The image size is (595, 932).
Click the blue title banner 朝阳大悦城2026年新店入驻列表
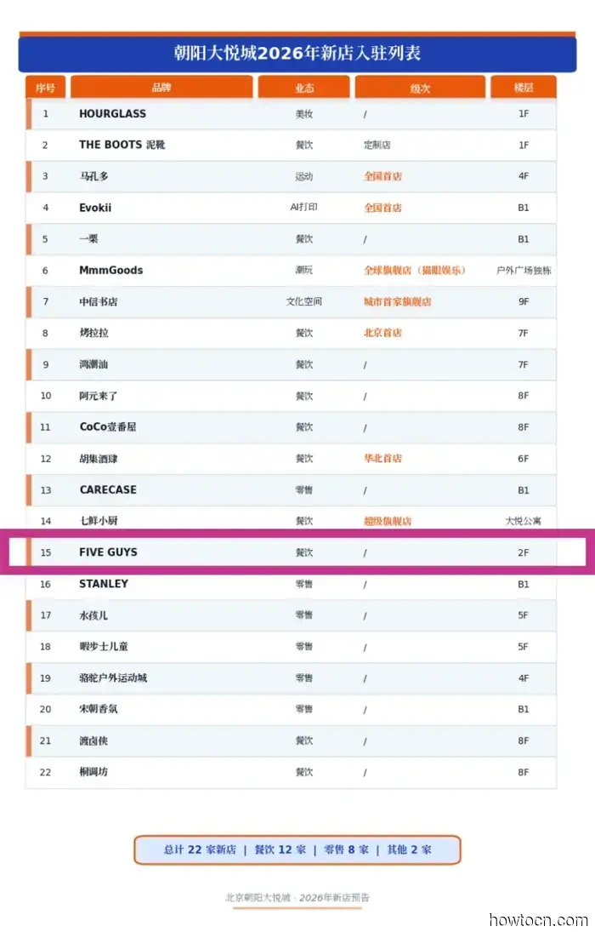(x=297, y=54)
